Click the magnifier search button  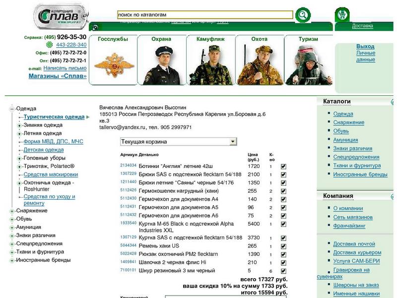point(302,15)
